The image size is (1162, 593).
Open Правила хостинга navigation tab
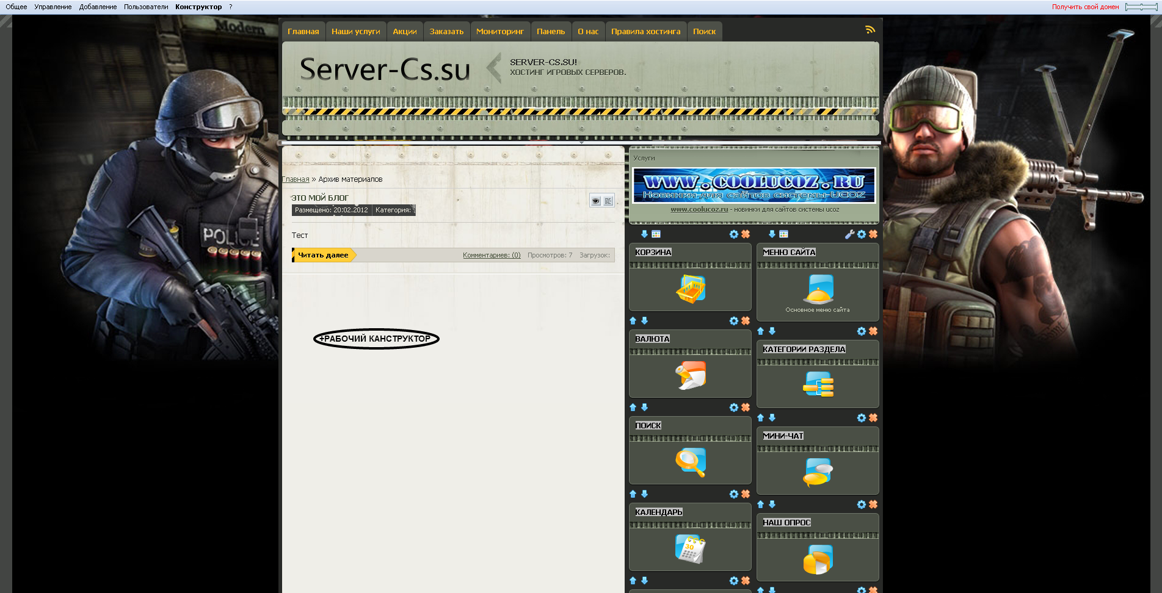pos(645,32)
